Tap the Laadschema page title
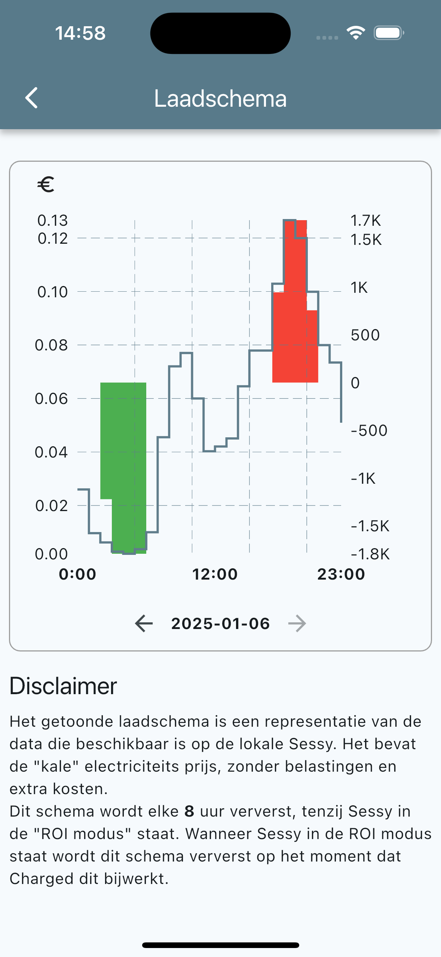The width and height of the screenshot is (441, 957). point(220,98)
